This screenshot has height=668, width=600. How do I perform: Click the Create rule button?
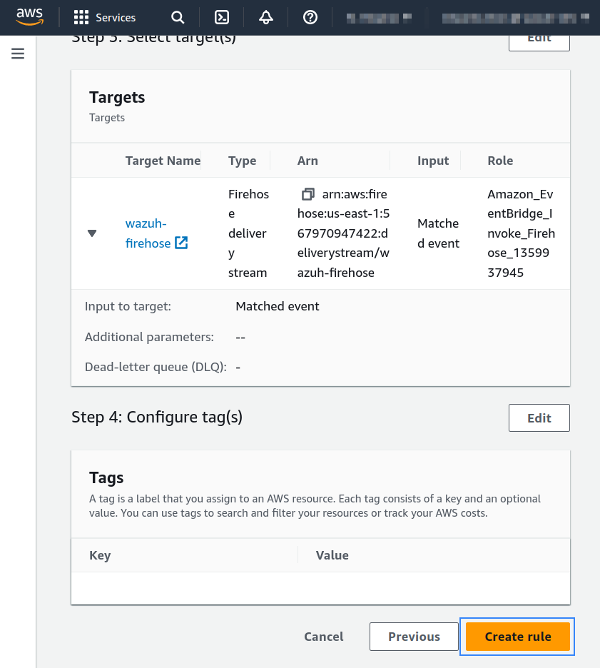tap(518, 637)
